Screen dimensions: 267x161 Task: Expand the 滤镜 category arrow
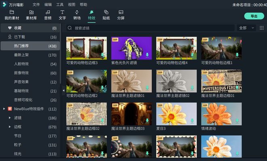coord(10,118)
